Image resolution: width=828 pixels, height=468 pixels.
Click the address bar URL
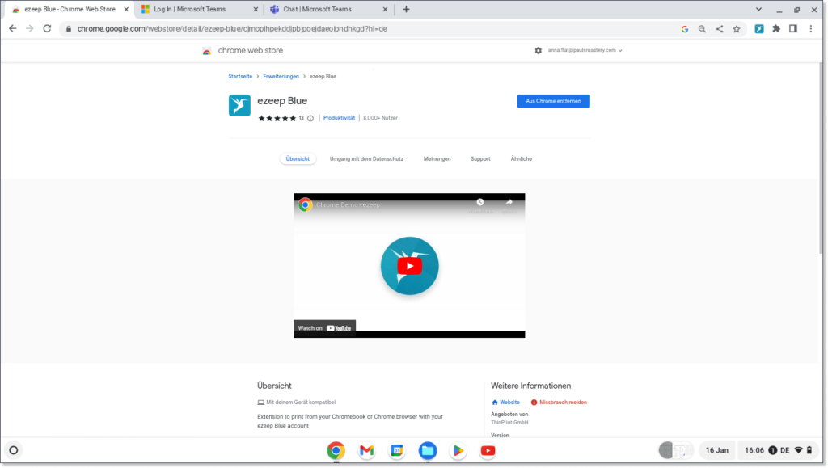point(232,28)
